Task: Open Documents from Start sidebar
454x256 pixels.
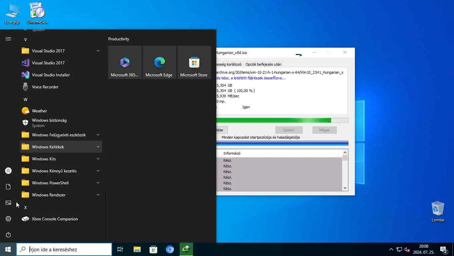Action: point(8,187)
